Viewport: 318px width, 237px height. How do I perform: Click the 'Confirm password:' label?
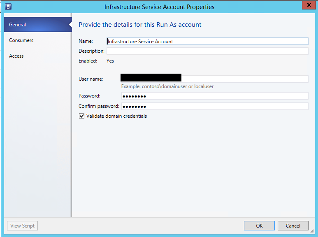99,106
